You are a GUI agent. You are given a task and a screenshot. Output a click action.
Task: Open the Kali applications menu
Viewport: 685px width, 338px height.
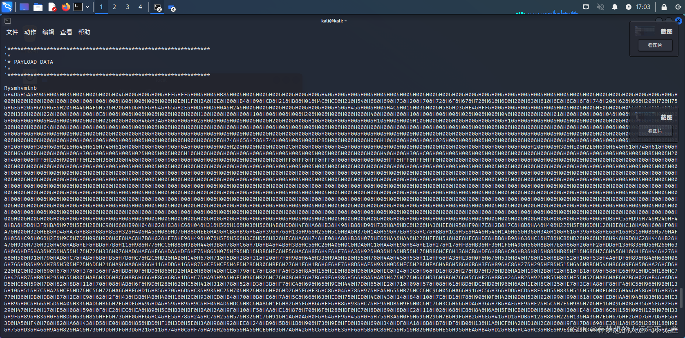click(x=7, y=7)
